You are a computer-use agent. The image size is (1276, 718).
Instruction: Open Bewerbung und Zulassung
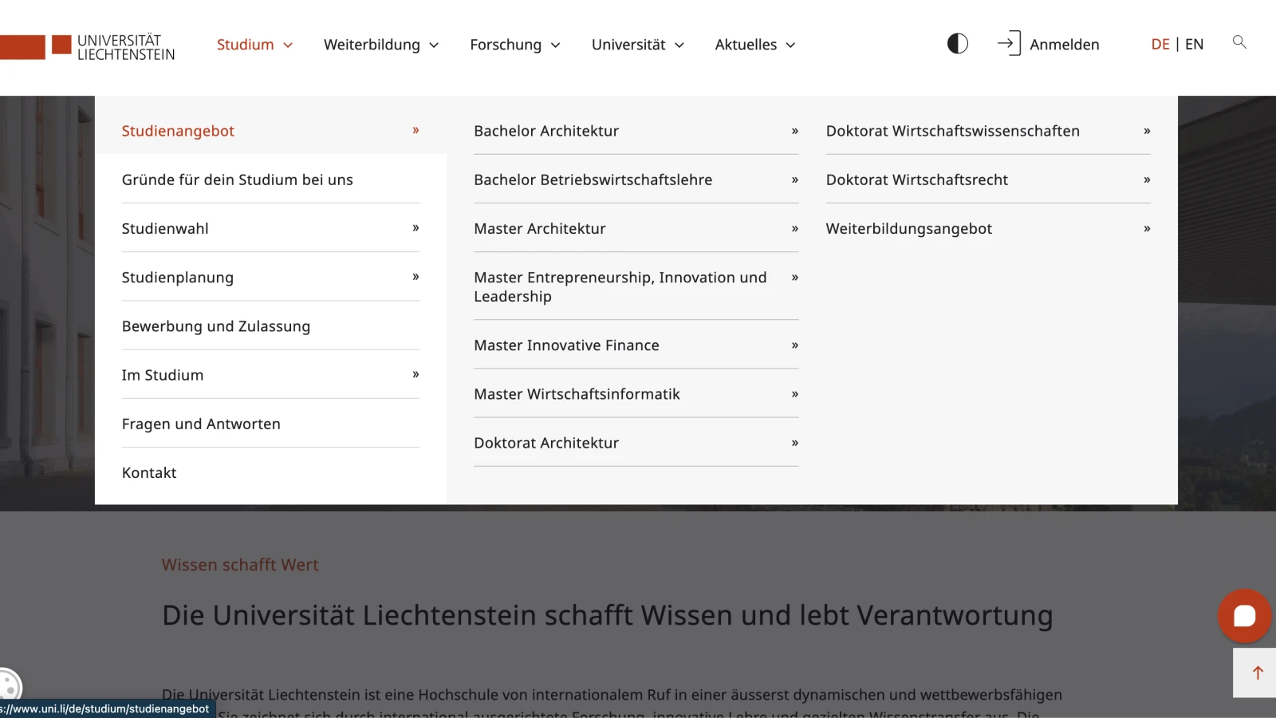216,325
